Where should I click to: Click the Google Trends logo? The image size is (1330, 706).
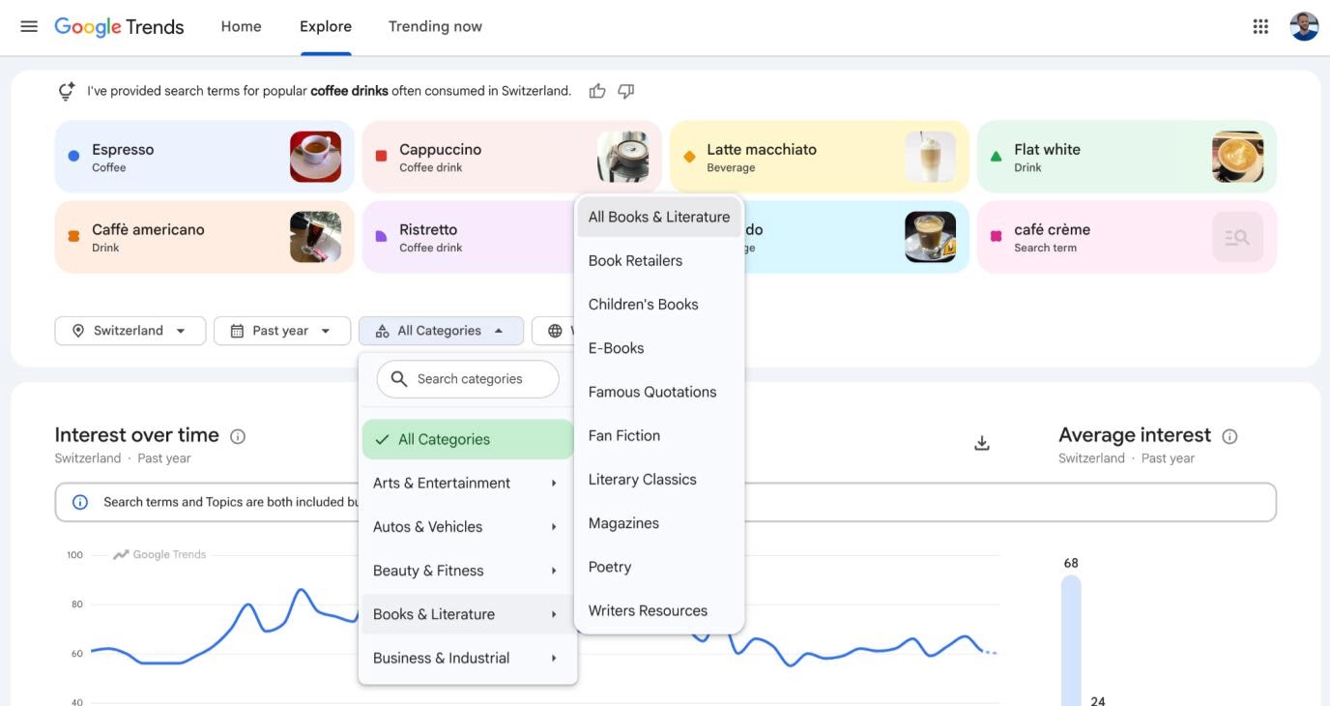click(x=119, y=27)
